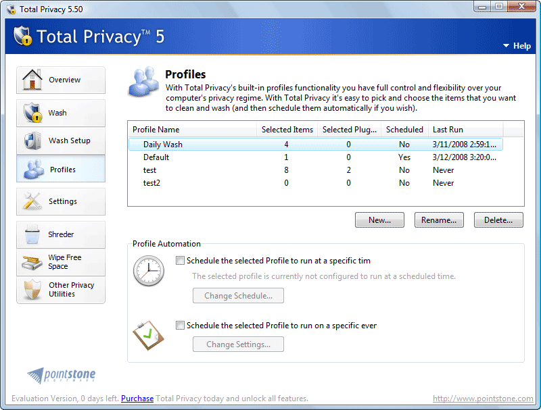This screenshot has width=541, height=410.
Task: Open Other Privacy Utilities
Action: pyautogui.click(x=61, y=290)
